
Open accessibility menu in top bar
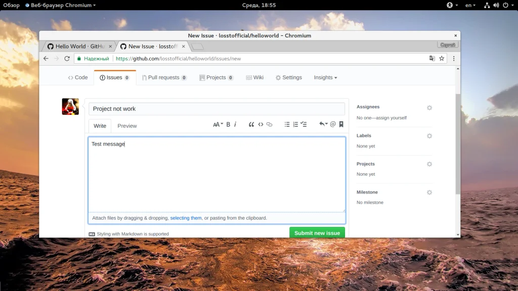(x=452, y=5)
